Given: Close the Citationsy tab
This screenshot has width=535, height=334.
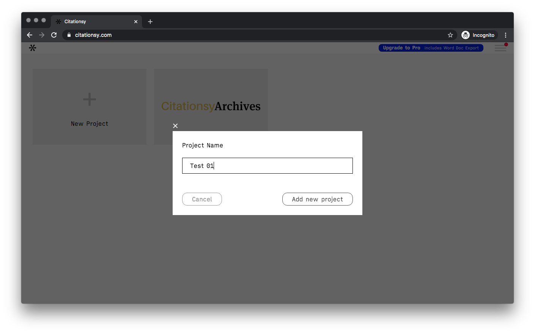Looking at the screenshot, I should point(136,22).
